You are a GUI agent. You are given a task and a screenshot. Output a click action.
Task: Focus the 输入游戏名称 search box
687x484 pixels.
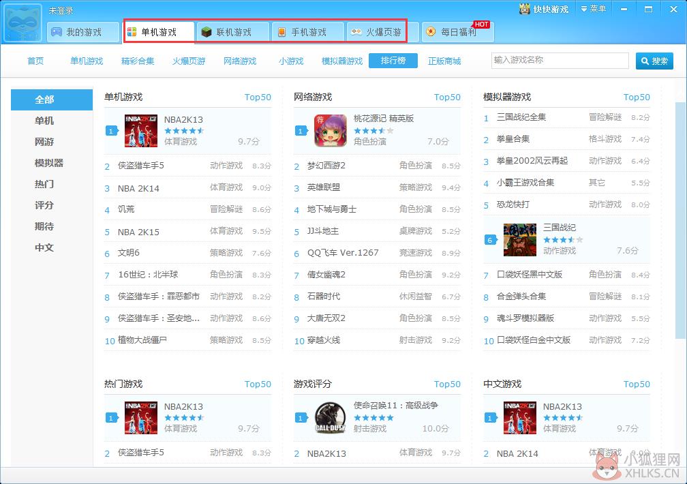point(560,61)
